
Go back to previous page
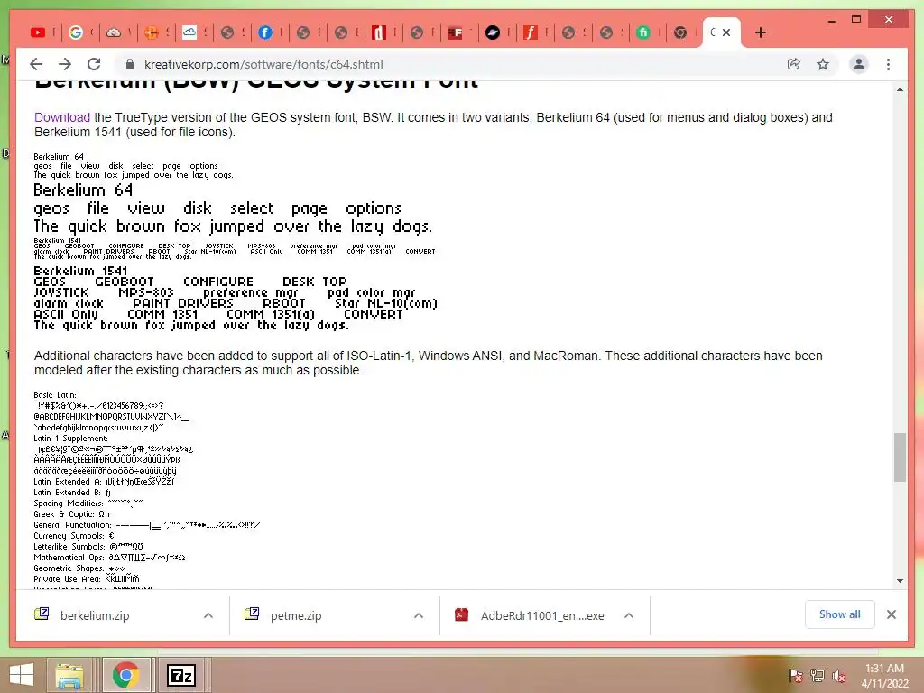(x=36, y=64)
